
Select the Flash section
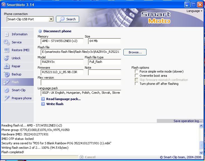pos(18,82)
